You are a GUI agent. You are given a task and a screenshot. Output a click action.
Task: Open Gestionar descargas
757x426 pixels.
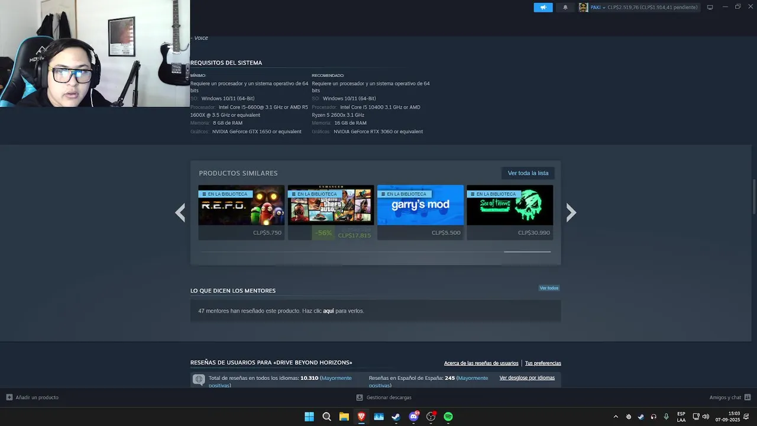coord(389,398)
